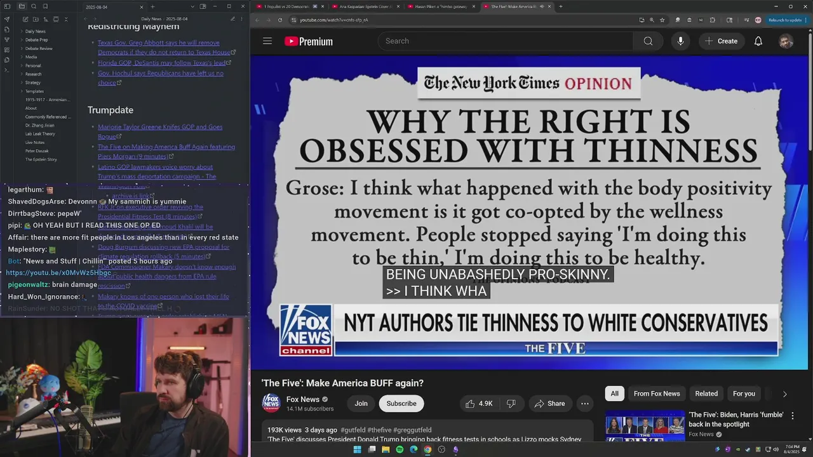Open Obsidian command palette terminal icon
813x457 pixels.
tap(7, 70)
